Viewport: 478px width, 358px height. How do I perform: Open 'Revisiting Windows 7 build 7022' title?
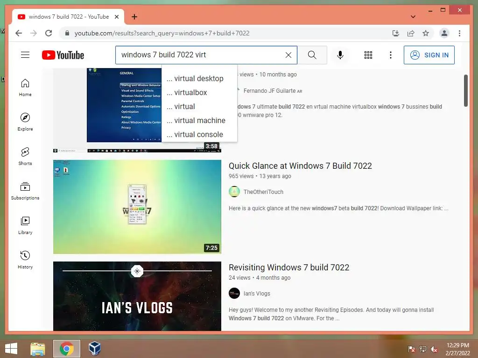[x=289, y=268]
